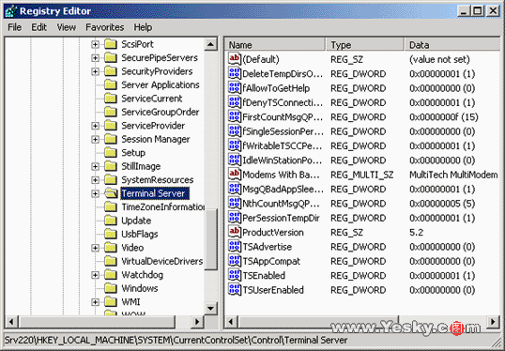Image resolution: width=505 pixels, height=351 pixels.
Task: Click the Registry Editor title bar icon
Action: [11, 11]
